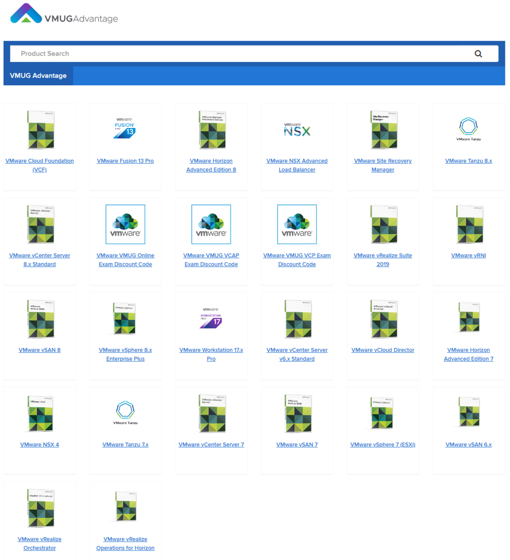
Task: Click the VMUG VCP Exam Discount image
Action: tap(297, 224)
